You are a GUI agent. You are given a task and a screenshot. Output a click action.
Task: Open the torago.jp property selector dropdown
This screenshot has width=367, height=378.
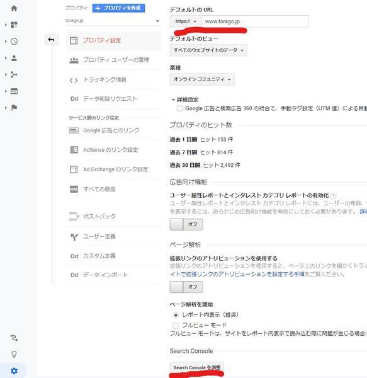click(113, 21)
